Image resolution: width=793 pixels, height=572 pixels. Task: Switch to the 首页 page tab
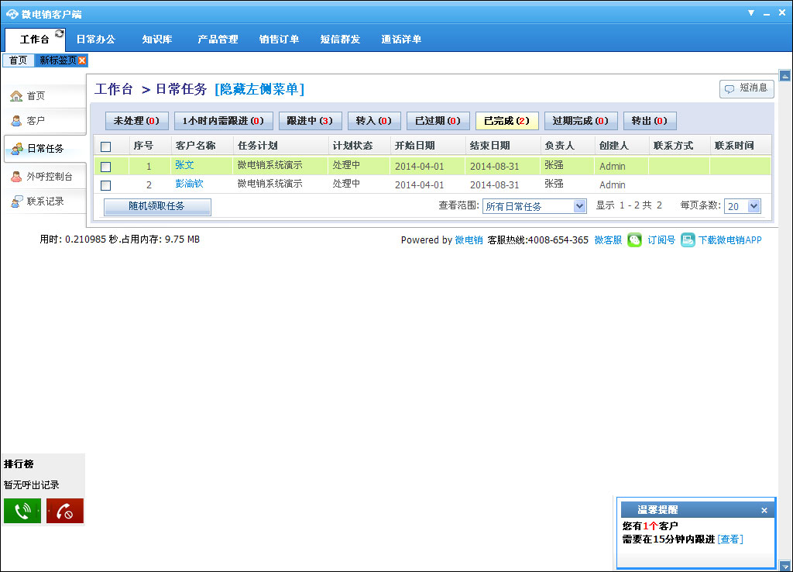pos(19,60)
